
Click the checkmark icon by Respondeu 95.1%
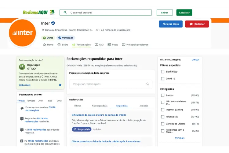pyautogui.click(x=22, y=119)
